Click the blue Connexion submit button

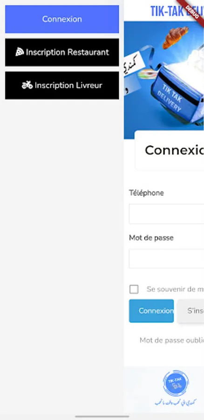coord(151,311)
